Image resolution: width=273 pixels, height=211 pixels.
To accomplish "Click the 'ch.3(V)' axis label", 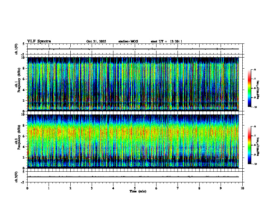I will 17,177.
